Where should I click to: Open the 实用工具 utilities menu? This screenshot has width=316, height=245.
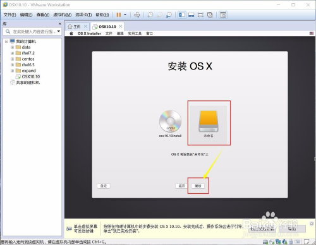point(135,33)
